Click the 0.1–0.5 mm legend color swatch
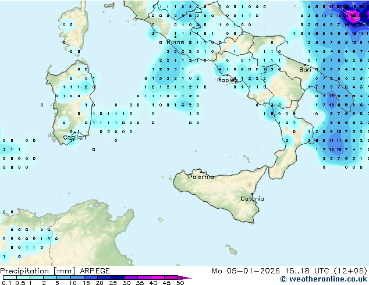 click(10, 277)
